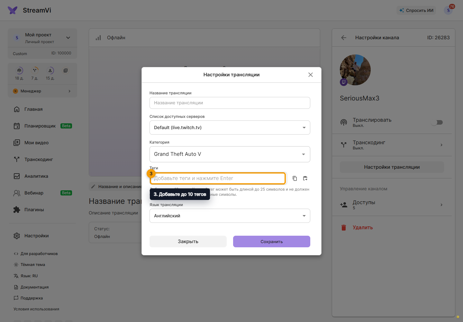
Task: Click the SeriousMax3 channel avatar
Action: click(355, 70)
